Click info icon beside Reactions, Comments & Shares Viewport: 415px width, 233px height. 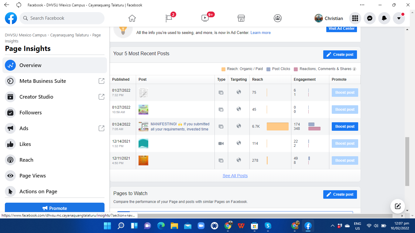click(x=354, y=69)
